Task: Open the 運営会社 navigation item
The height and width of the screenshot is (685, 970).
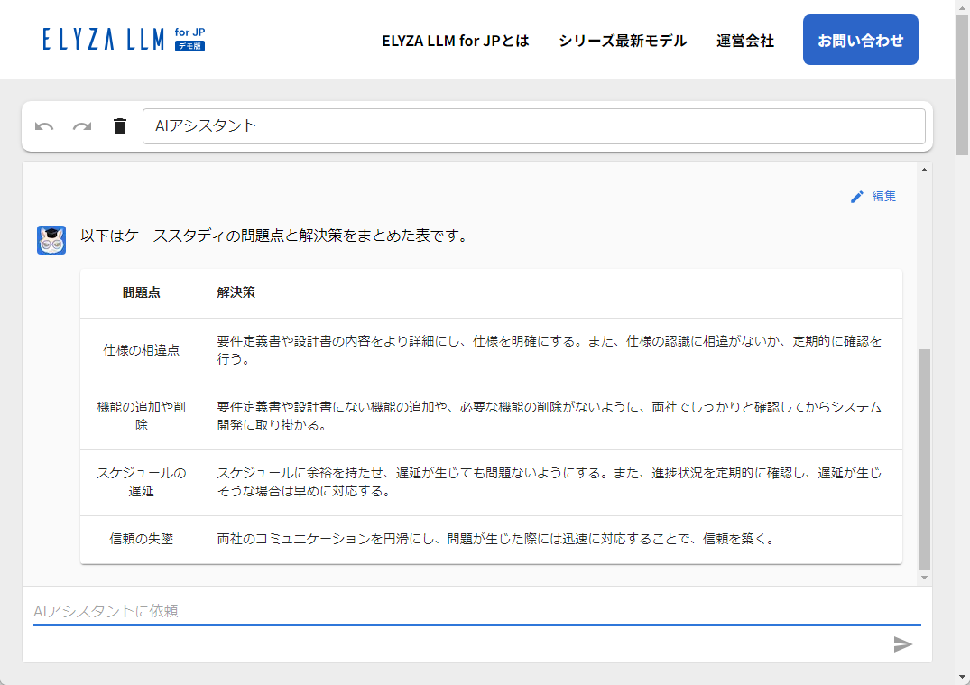Action: [745, 41]
